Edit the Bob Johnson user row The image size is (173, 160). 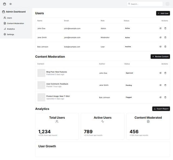click(160, 47)
